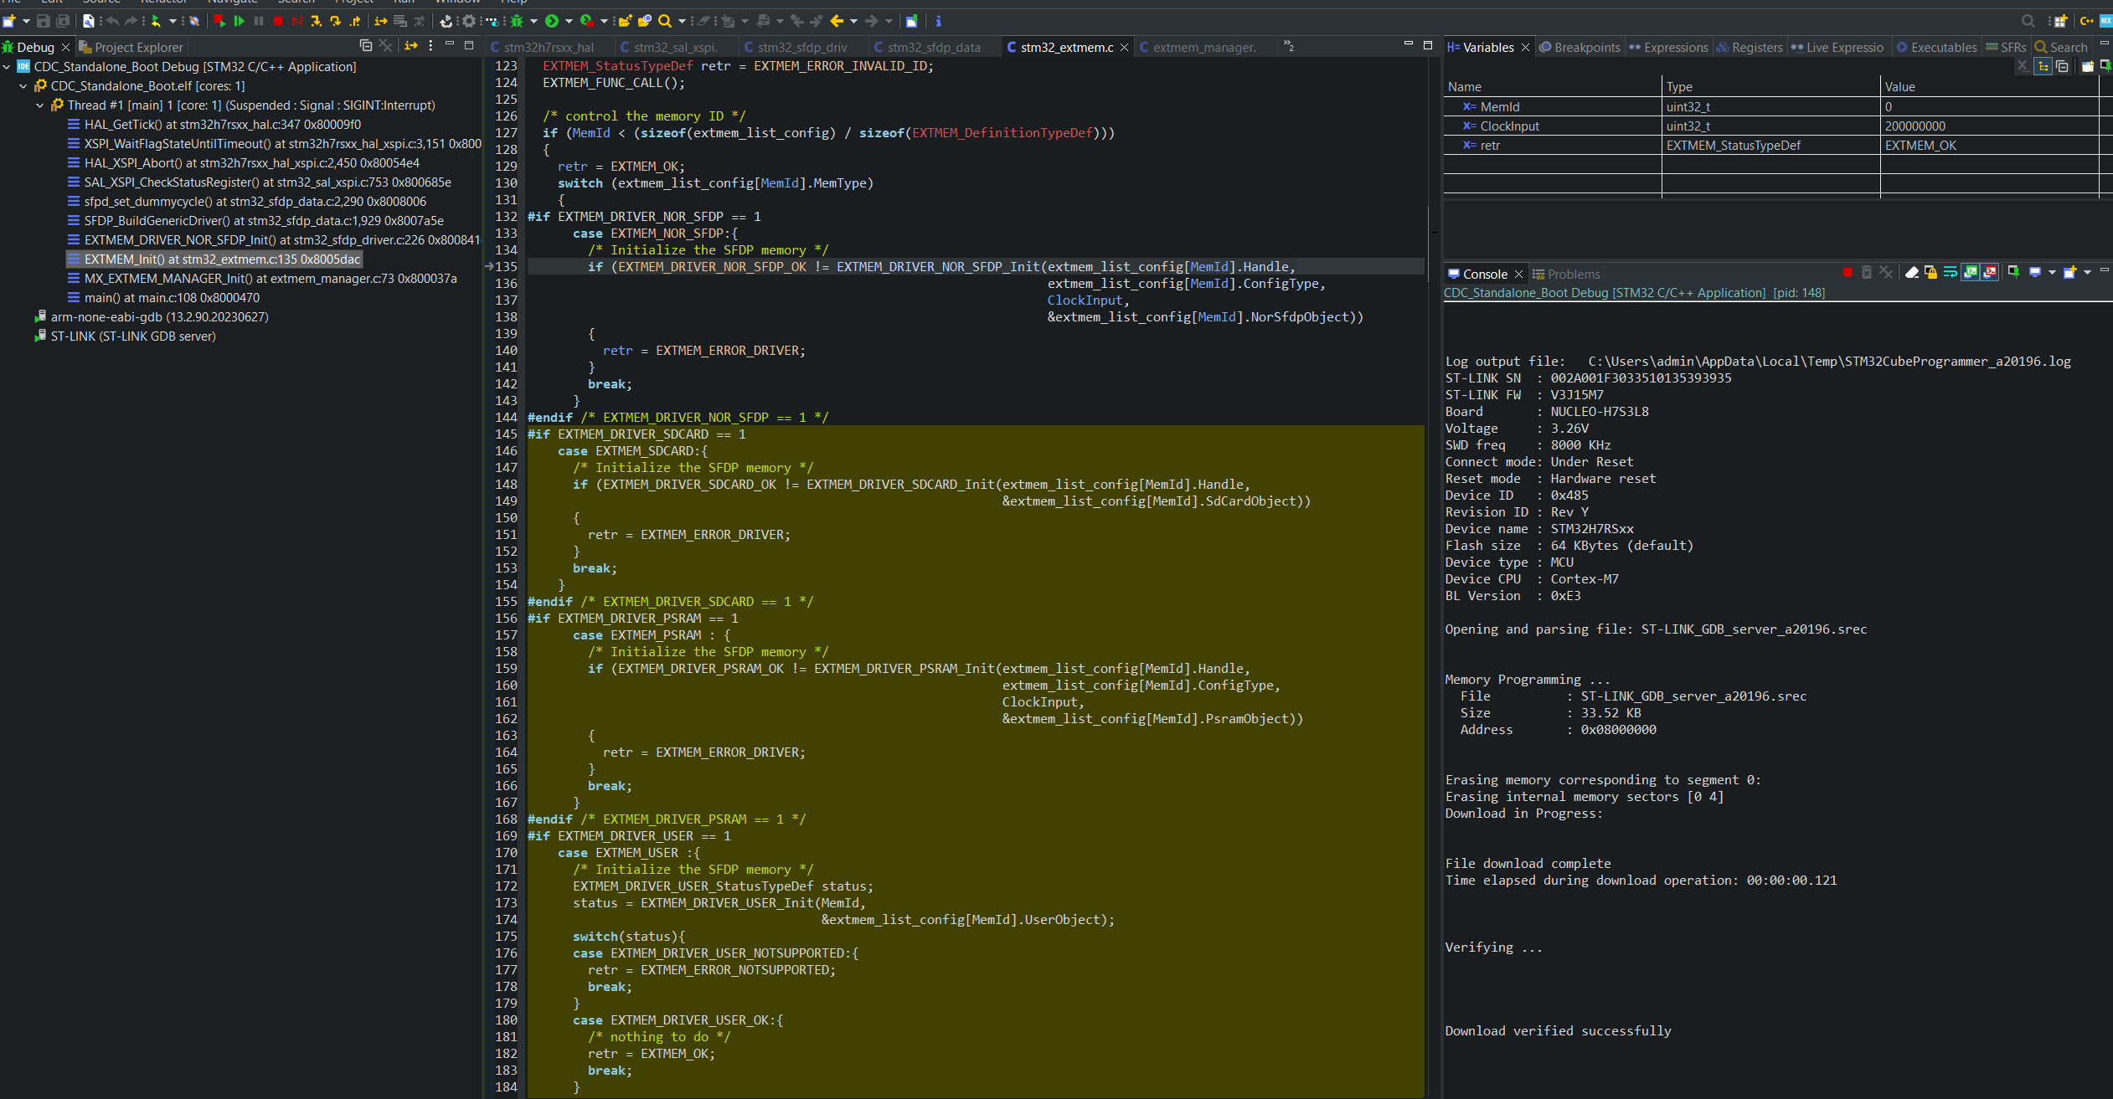The height and width of the screenshot is (1099, 2113).
Task: Clear the console with eraser icon
Action: click(x=1912, y=273)
